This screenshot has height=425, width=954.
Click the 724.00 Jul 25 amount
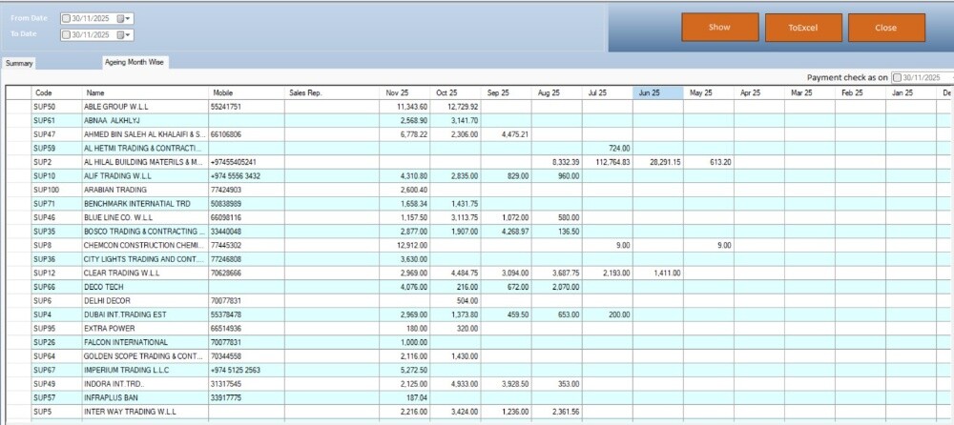point(607,149)
